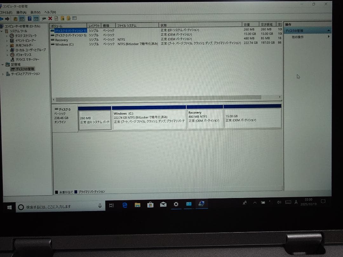Click the Back arrow in the toolbar
Image resolution: width=343 pixels, height=257 pixels.
click(x=2, y=19)
